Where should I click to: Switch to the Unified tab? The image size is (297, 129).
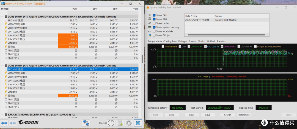pos(211,41)
